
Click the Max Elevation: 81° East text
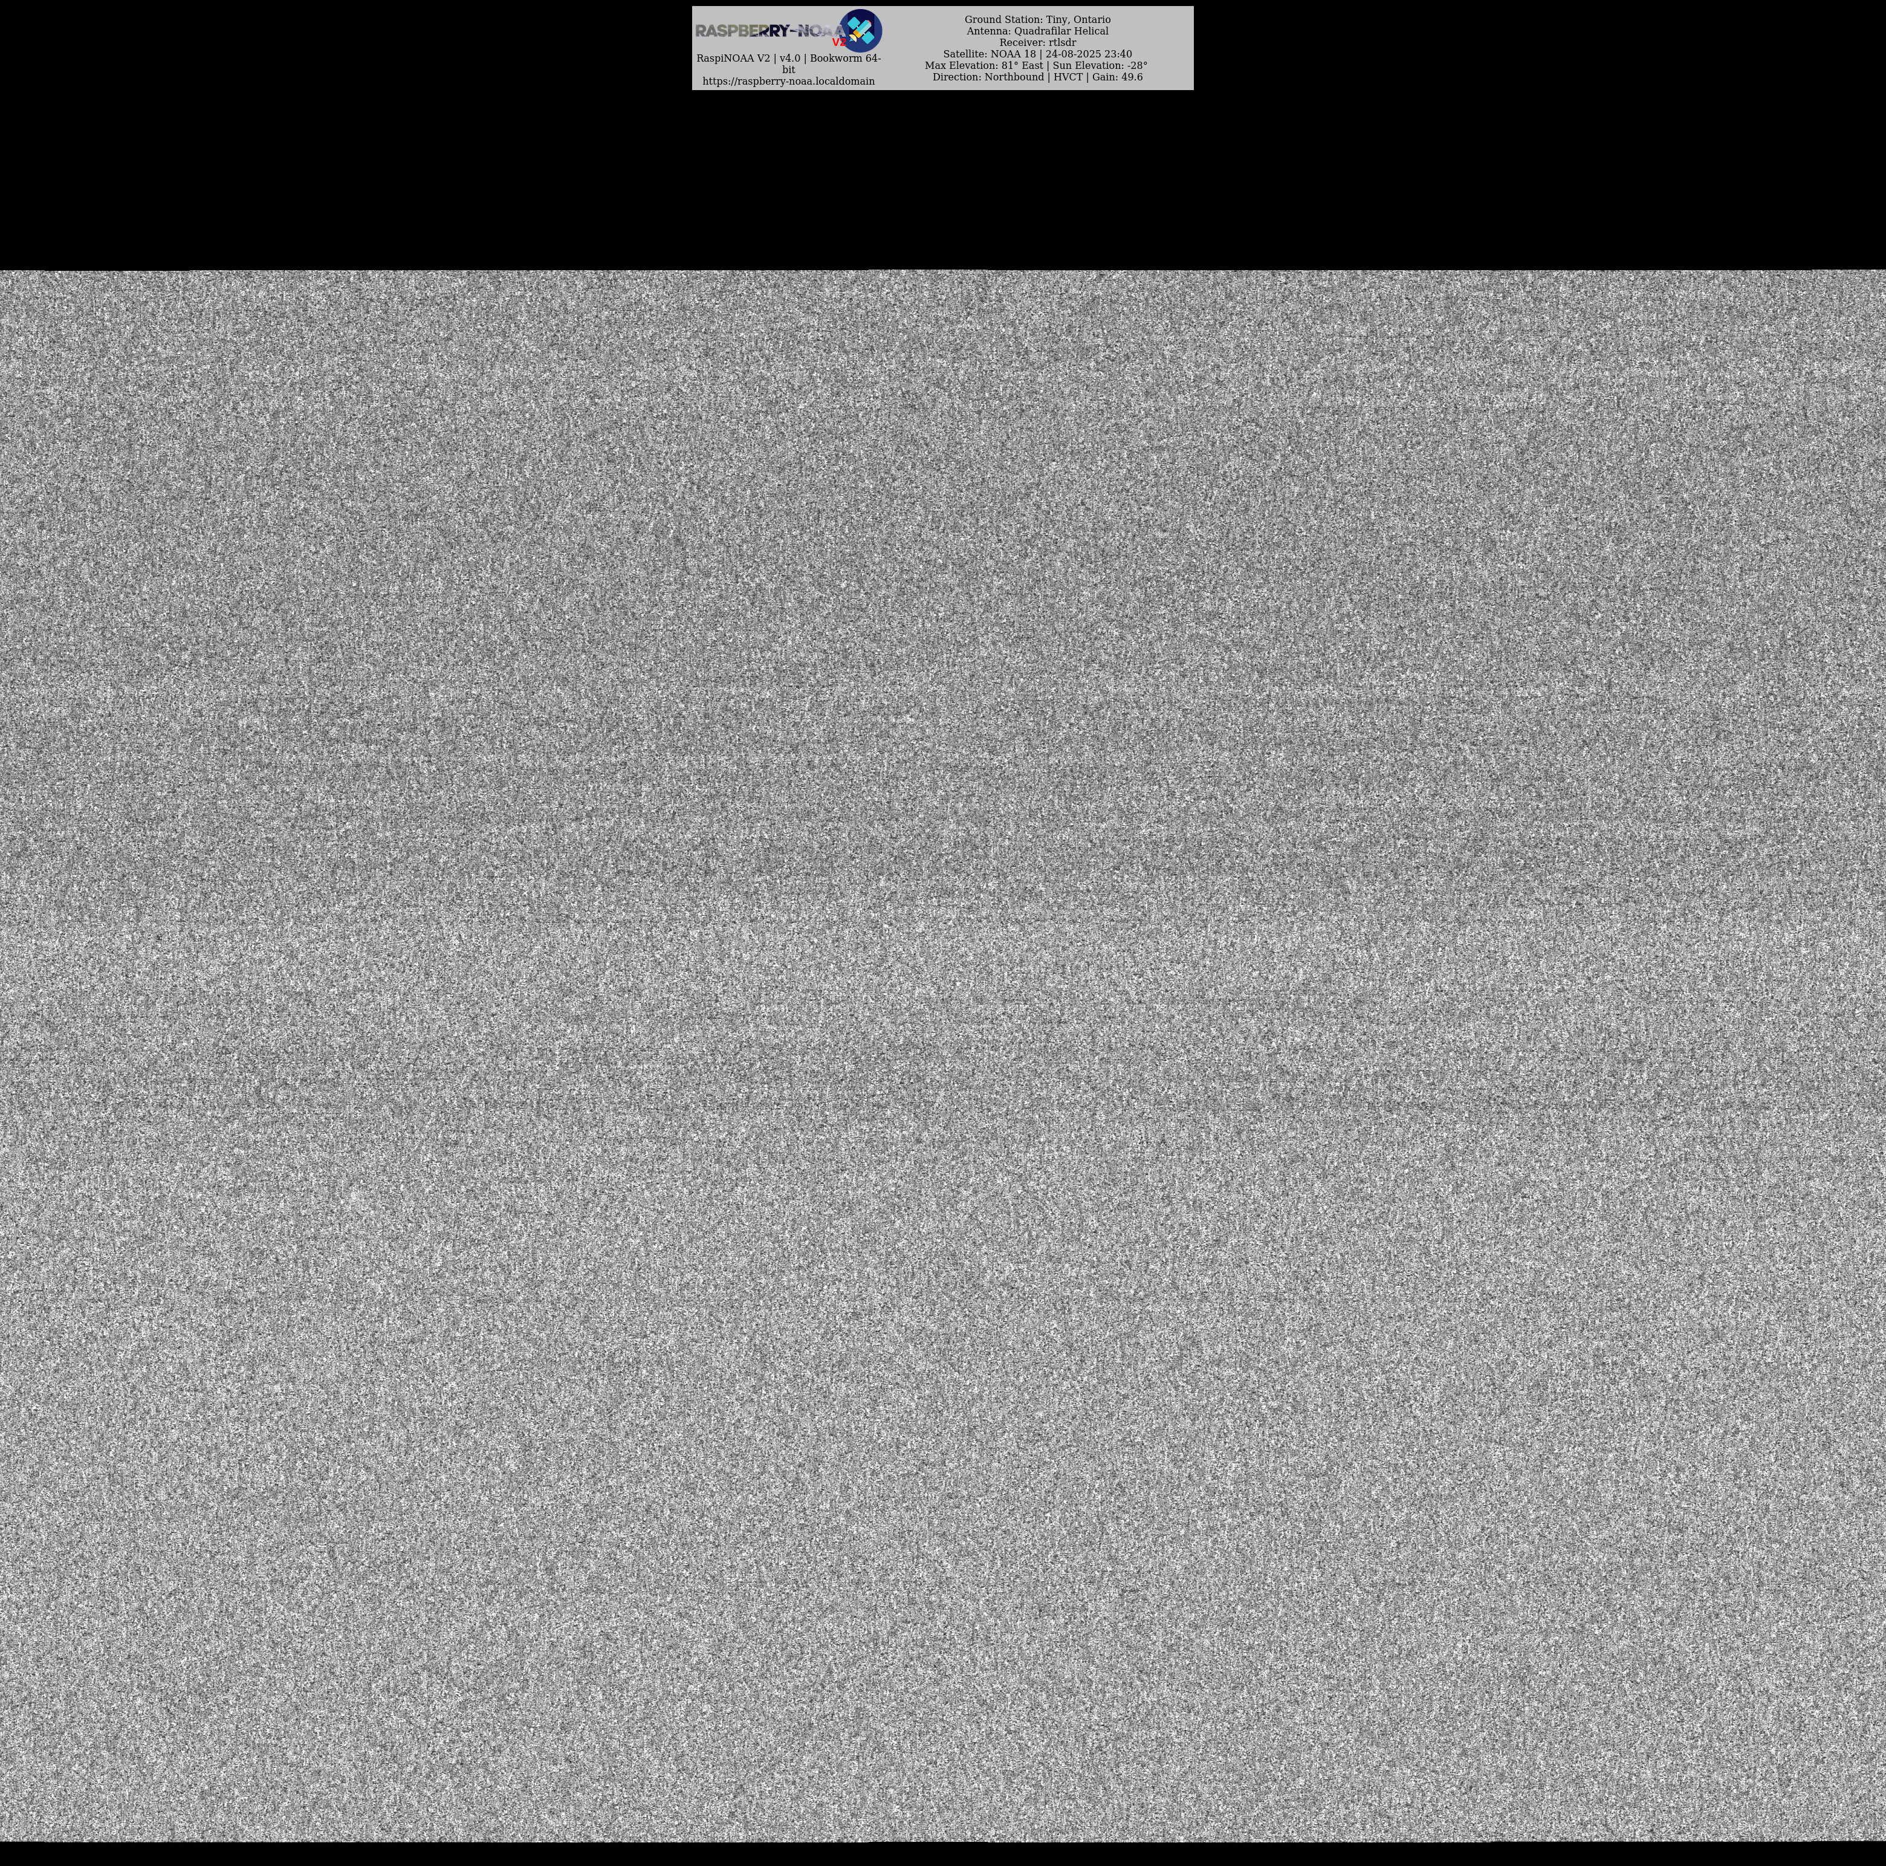983,65
